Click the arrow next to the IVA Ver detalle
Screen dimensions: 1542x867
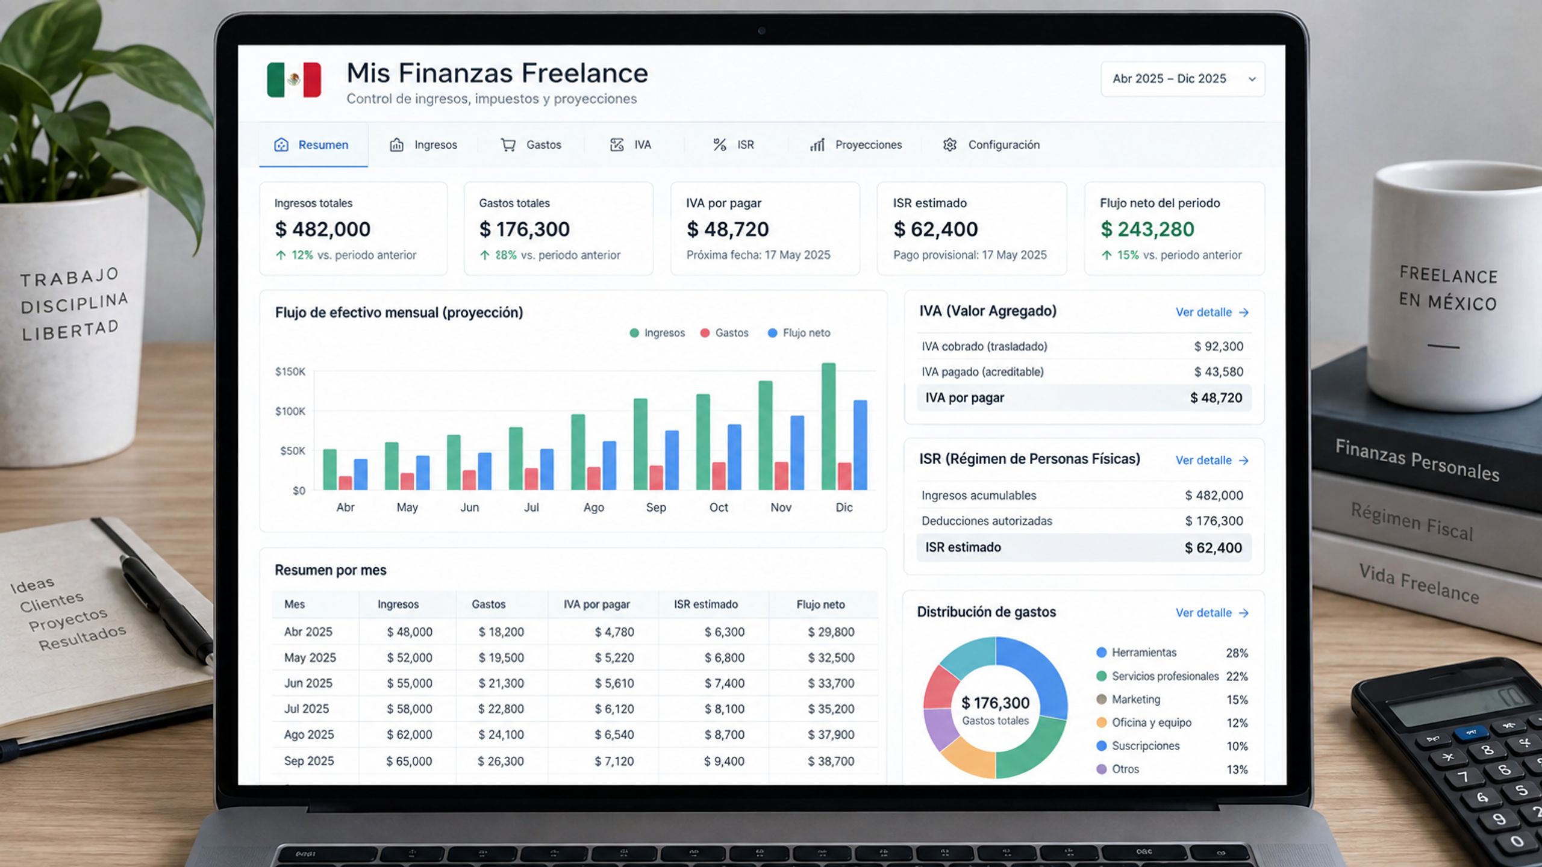[1244, 312]
